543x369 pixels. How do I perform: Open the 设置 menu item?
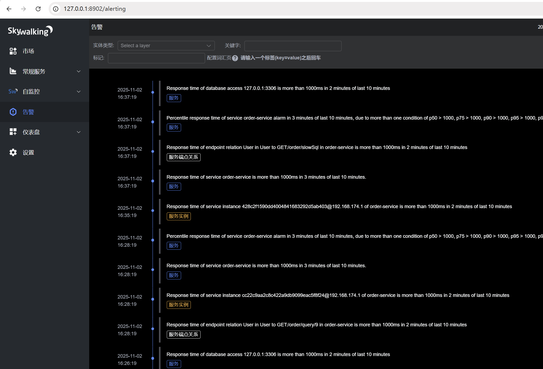click(28, 153)
